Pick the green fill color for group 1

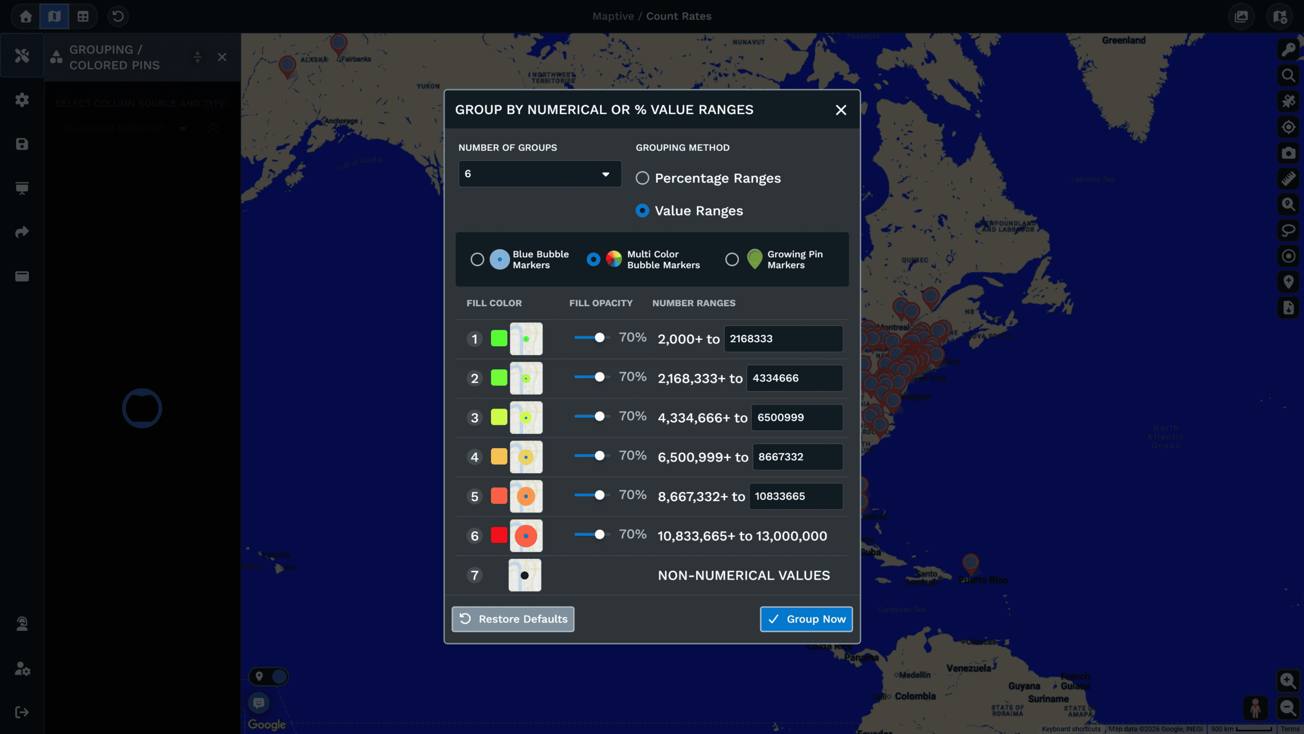pyautogui.click(x=499, y=338)
